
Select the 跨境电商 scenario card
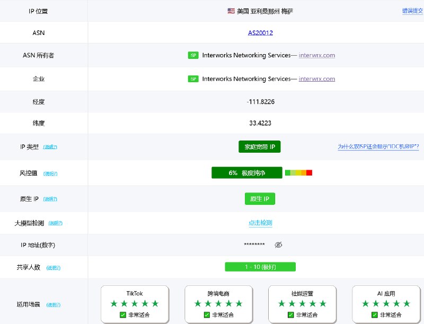tap(218, 304)
